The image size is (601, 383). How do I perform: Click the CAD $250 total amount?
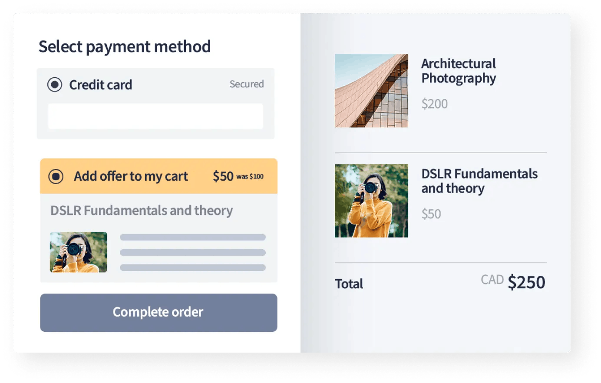coord(513,282)
